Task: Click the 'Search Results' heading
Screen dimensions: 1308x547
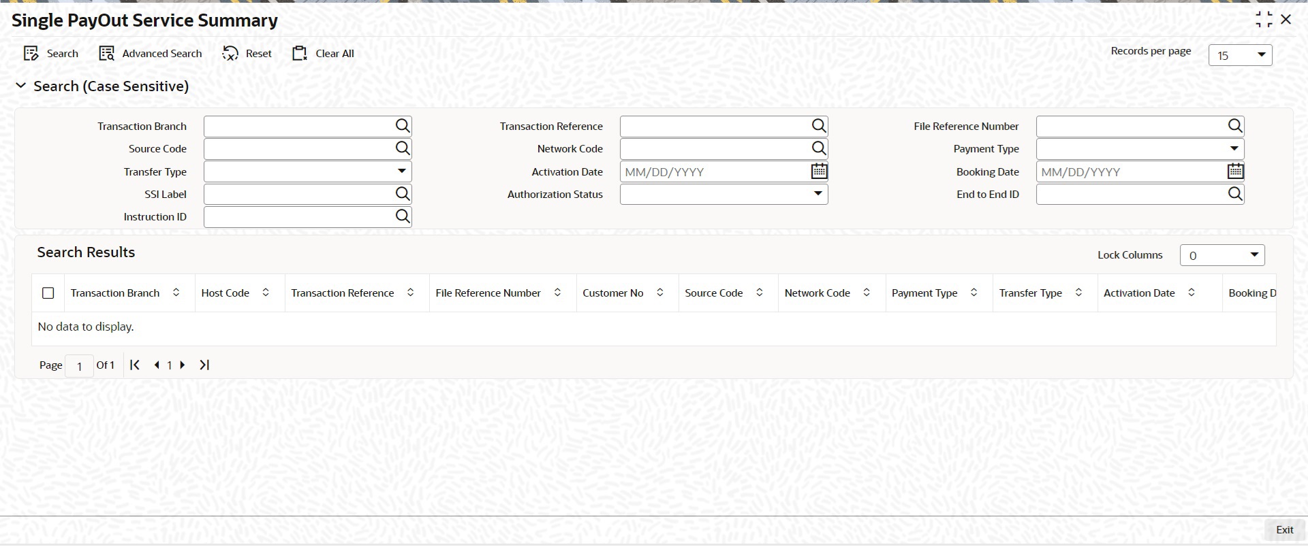Action: 86,252
